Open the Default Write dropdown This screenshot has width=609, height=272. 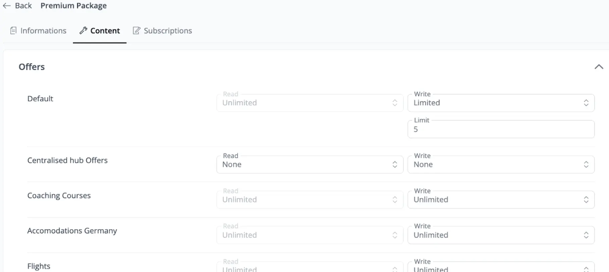coord(501,103)
